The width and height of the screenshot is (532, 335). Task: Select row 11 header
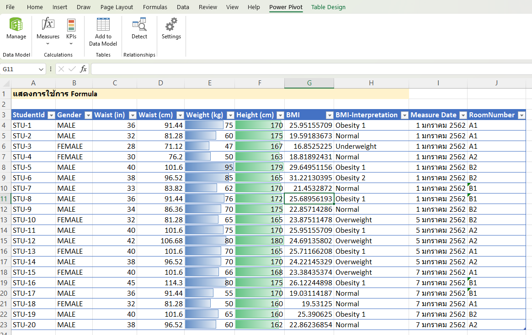click(x=5, y=199)
